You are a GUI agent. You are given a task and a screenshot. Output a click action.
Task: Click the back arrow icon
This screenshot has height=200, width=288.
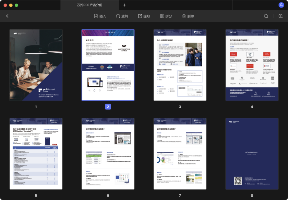(7, 16)
